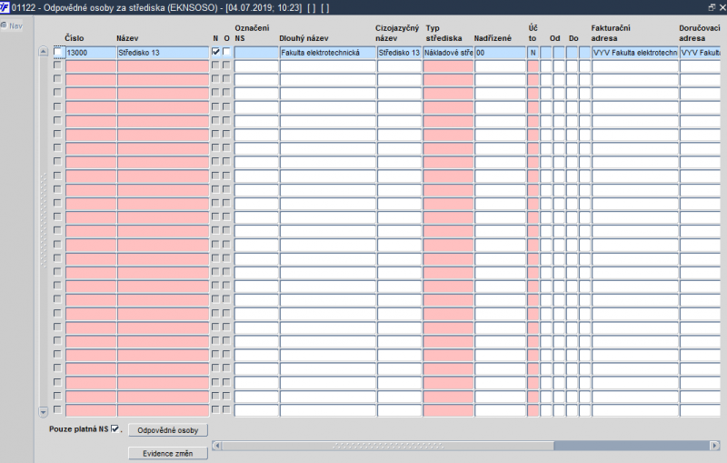Viewport: 727px width, 463px height.
Task: Click the Nadřízené field showing 00
Action: pos(501,53)
